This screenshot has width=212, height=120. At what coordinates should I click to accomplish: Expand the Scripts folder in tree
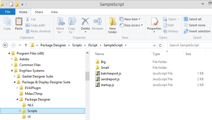(20, 111)
